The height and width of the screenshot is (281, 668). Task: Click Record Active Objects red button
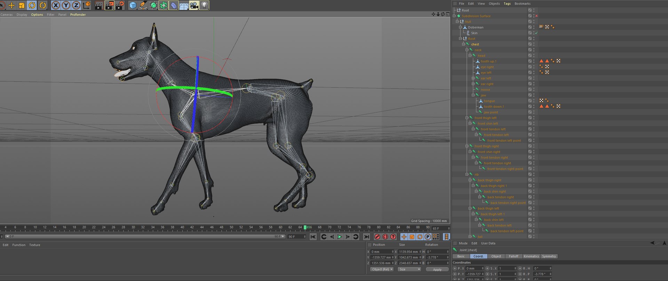tap(377, 237)
